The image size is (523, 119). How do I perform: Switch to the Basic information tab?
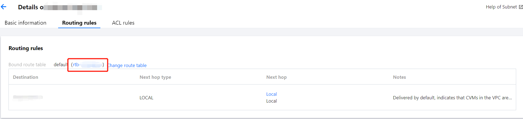tap(26, 23)
